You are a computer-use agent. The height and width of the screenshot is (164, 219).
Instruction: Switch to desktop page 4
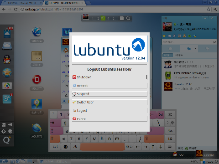coord(108,19)
